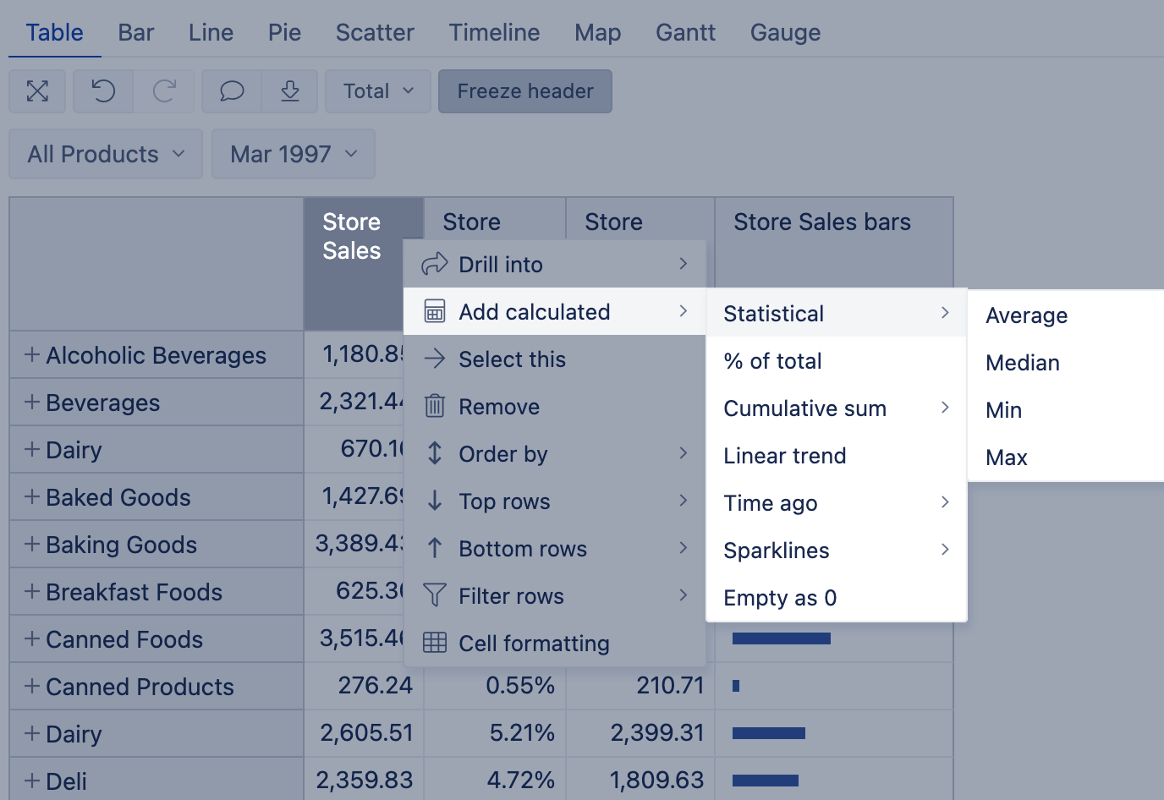
Task: Select Median from the Statistical submenu
Action: 1023,363
